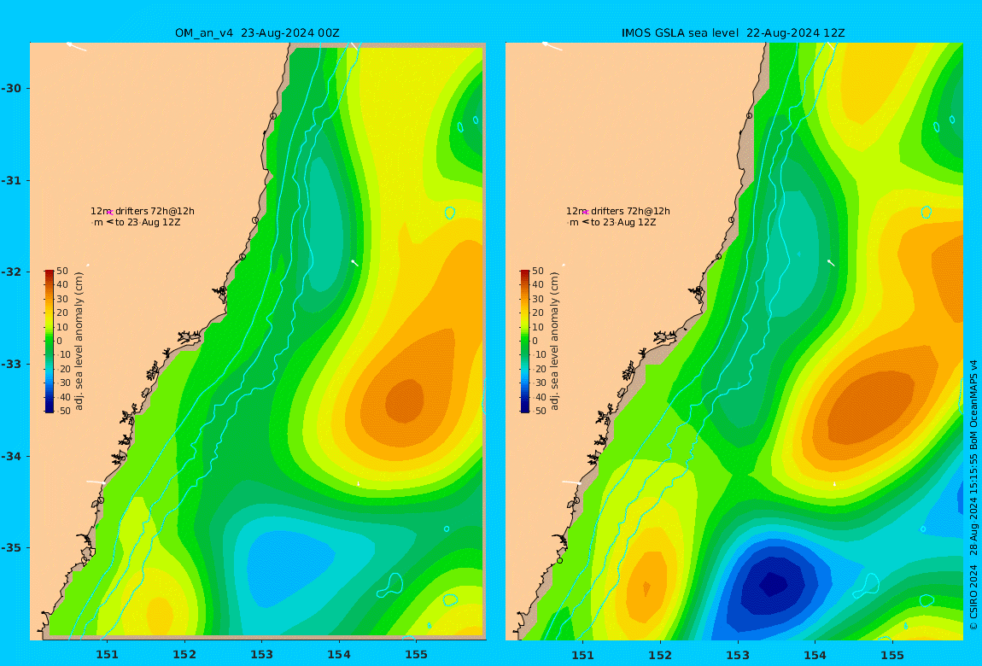
Task: Click the magenta drifter marker in the left legend
Action: (x=109, y=213)
